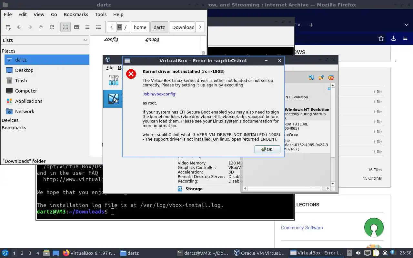Screen dimensions: 413x258
Task: Click the 'Download' path button
Action: pos(182,27)
